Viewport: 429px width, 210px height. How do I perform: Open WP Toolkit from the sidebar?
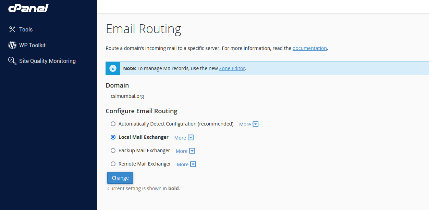pos(32,45)
